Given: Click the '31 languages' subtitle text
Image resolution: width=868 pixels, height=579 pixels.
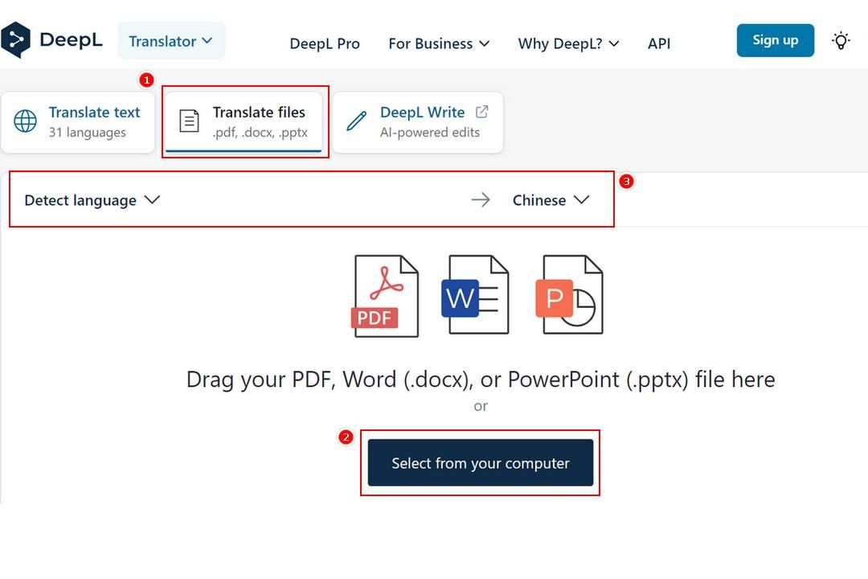Looking at the screenshot, I should coord(87,133).
